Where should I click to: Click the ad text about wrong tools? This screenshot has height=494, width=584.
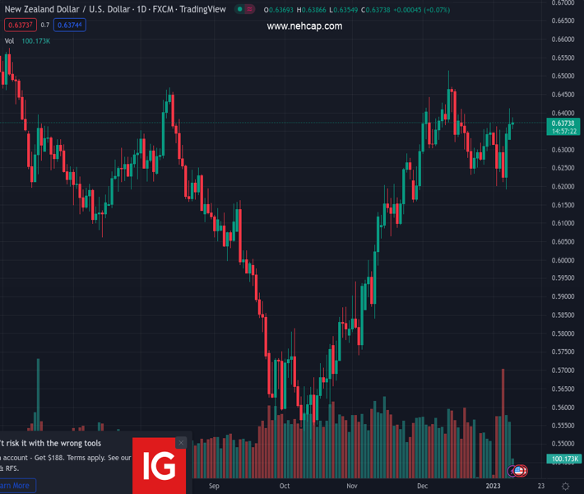[x=50, y=443]
